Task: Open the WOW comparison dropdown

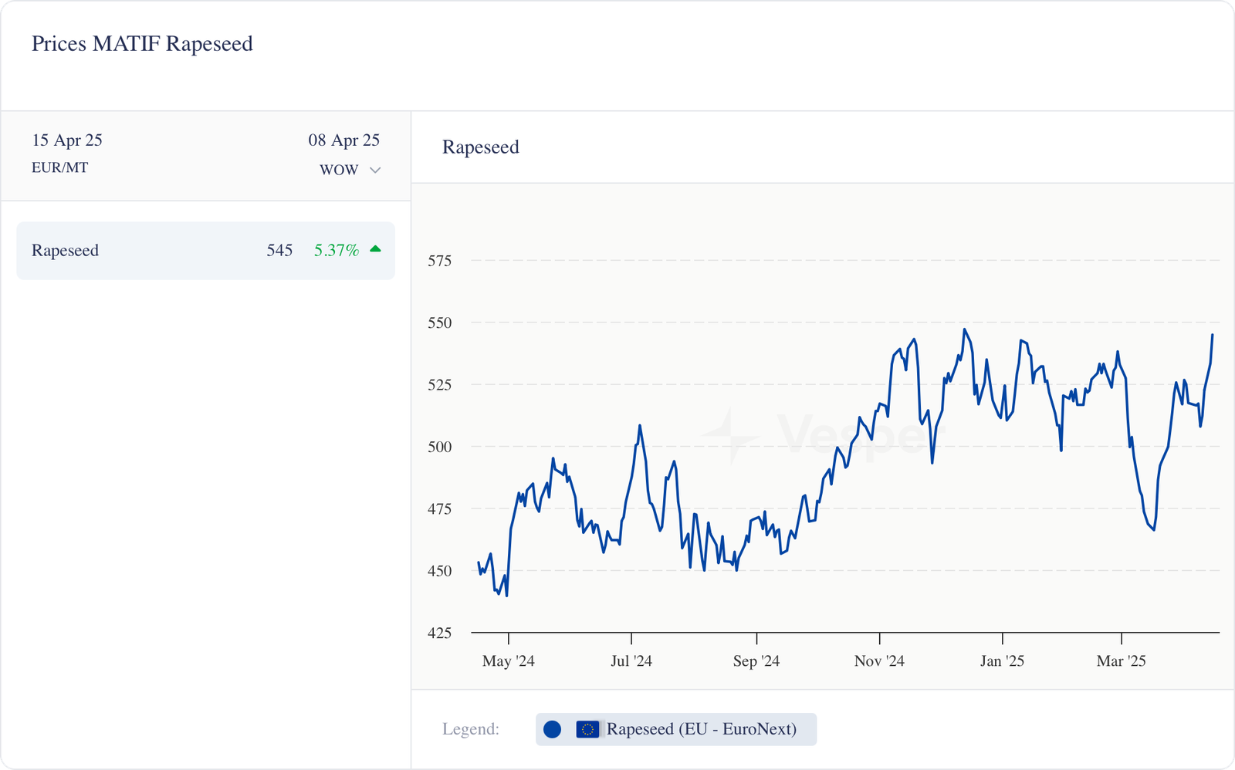Action: 340,170
